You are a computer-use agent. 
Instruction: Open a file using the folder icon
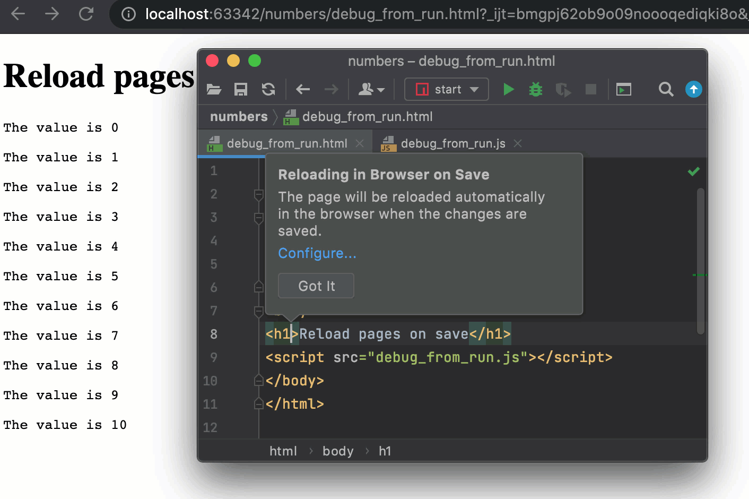coord(214,89)
